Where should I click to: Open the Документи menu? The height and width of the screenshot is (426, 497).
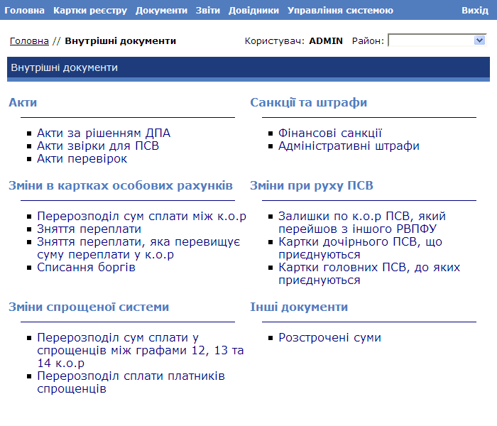pyautogui.click(x=161, y=11)
